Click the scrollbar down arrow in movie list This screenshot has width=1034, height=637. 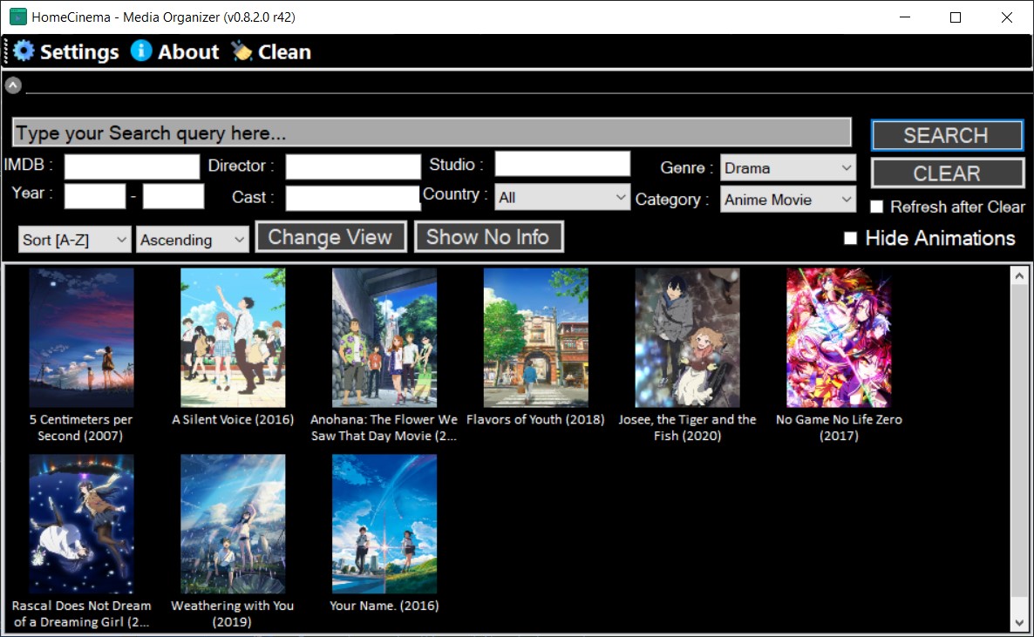point(1019,622)
